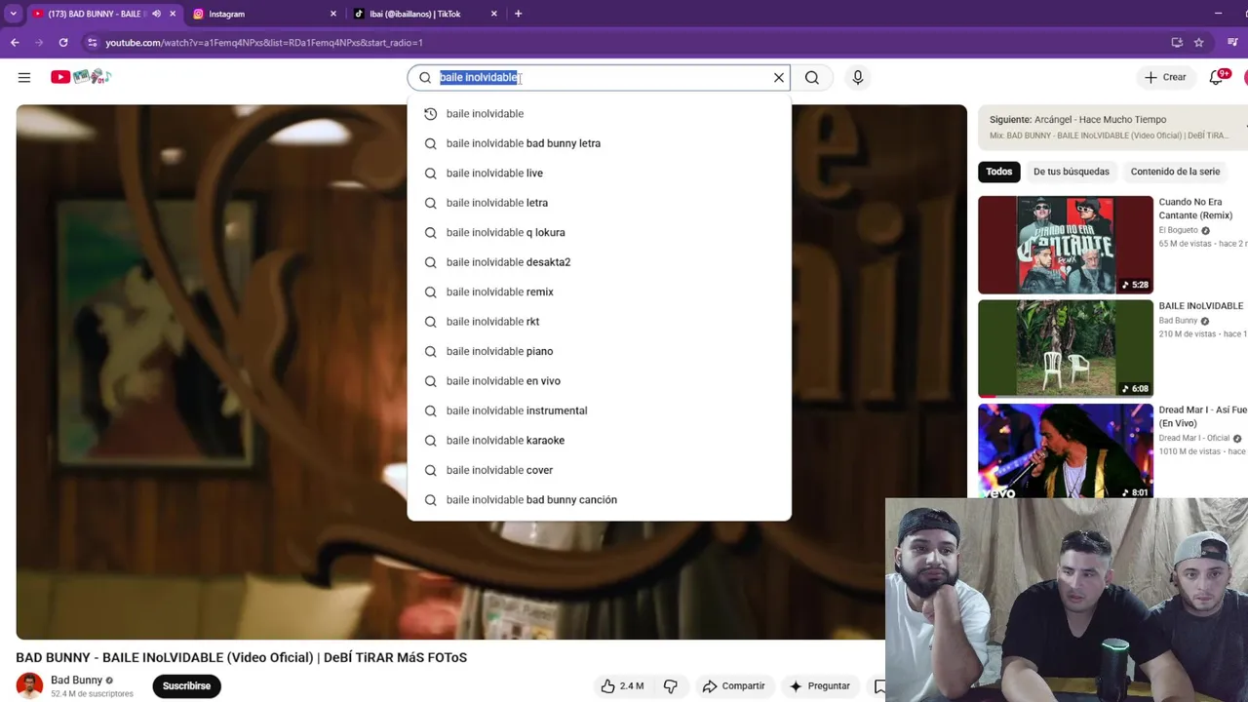Go back with browser back arrow
1248x702 pixels.
point(15,43)
